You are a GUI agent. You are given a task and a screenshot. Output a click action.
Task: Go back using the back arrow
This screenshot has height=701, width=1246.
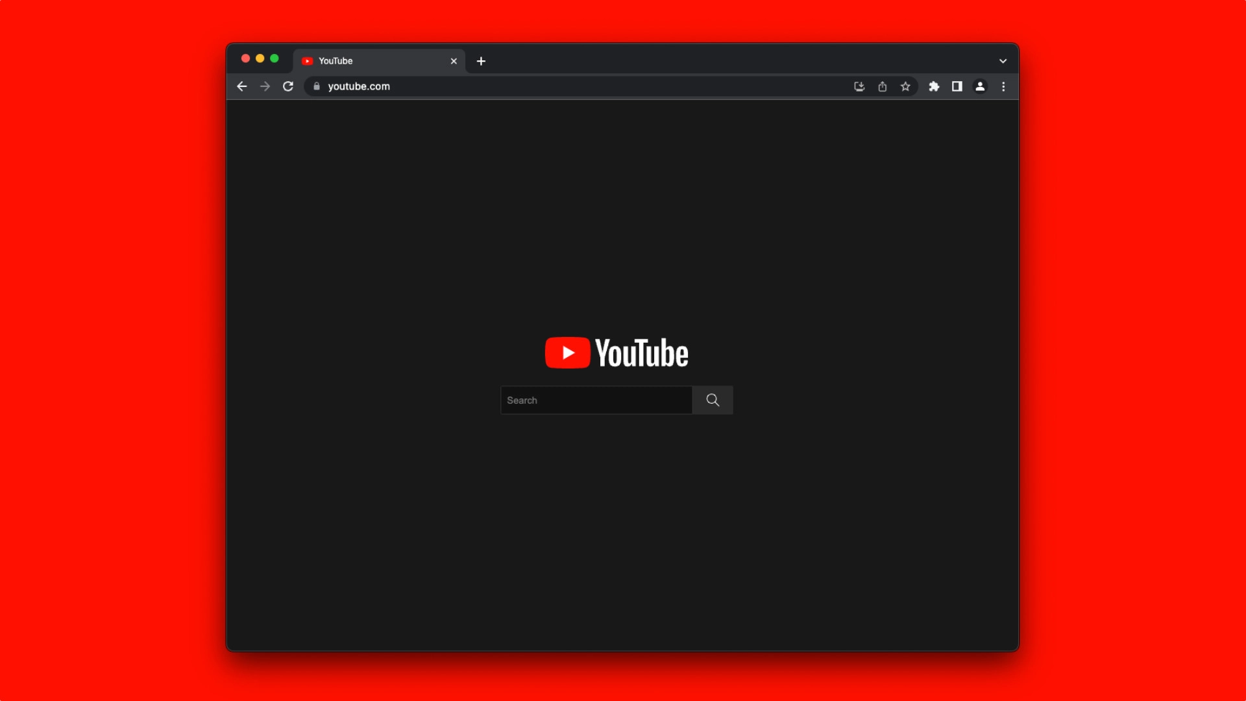coord(241,86)
